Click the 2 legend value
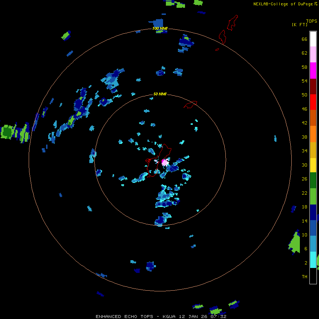The width and height of the screenshot is (319, 319). [306, 263]
